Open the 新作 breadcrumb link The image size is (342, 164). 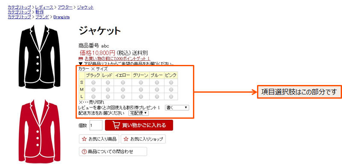(39, 12)
